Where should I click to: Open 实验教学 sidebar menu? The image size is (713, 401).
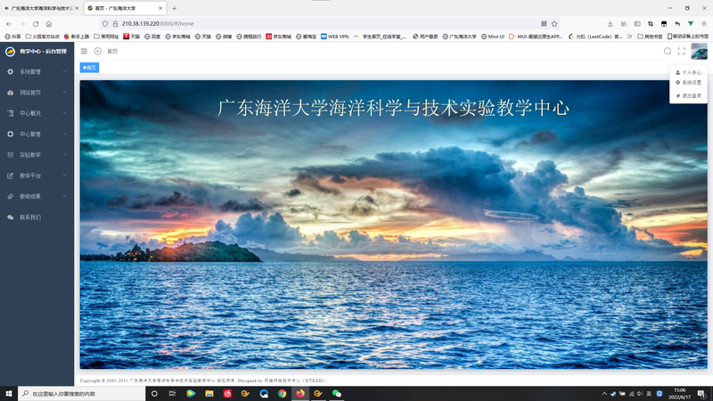pos(37,155)
